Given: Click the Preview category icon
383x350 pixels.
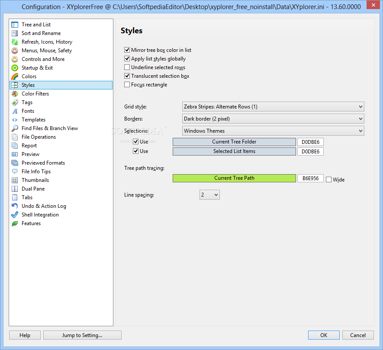Looking at the screenshot, I should pos(15,154).
